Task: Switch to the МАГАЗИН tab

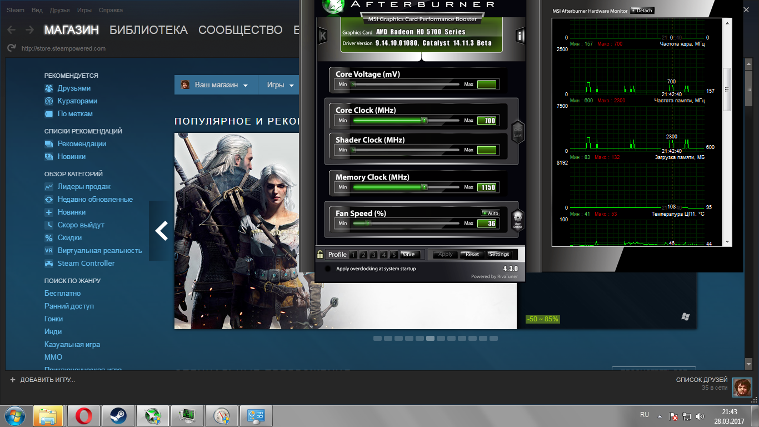Action: click(x=72, y=30)
